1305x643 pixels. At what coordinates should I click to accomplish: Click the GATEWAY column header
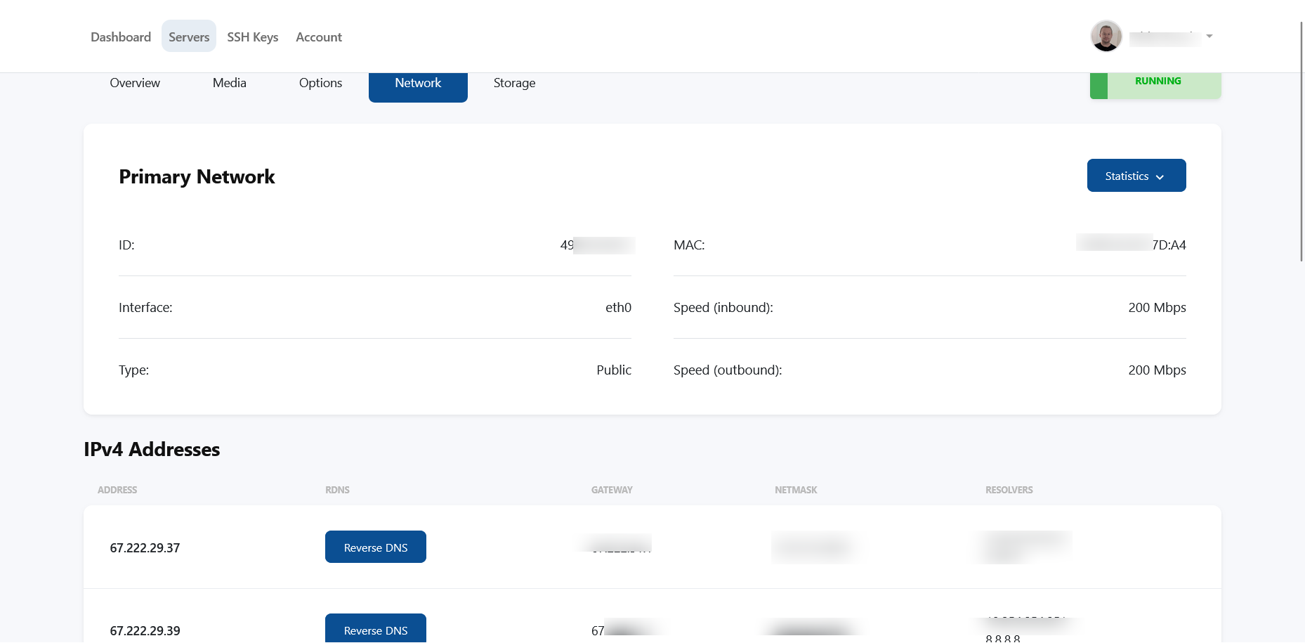click(x=612, y=490)
